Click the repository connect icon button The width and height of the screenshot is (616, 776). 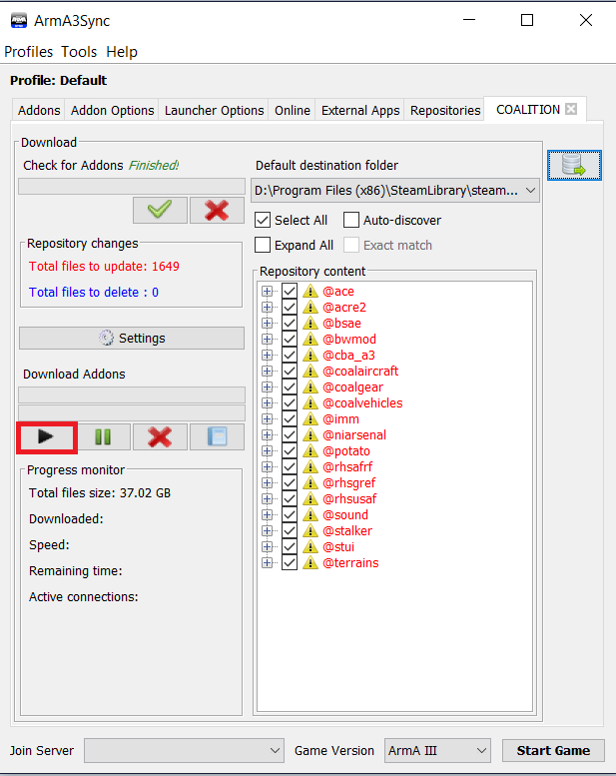(574, 166)
